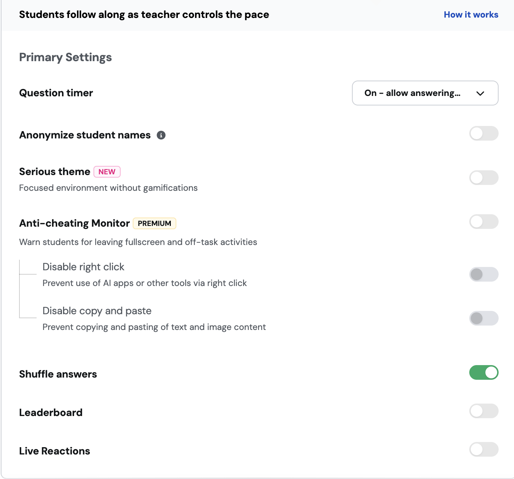This screenshot has width=514, height=479.
Task: Enable the Leaderboard toggle
Action: pyautogui.click(x=484, y=411)
